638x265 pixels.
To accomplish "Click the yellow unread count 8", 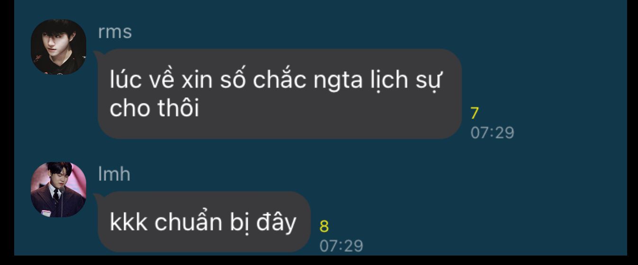I will pos(324,227).
